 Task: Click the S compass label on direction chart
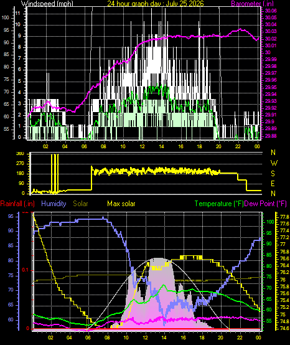(273, 174)
